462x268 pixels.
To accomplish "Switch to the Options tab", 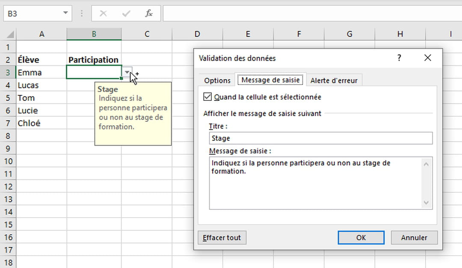I will coord(217,80).
